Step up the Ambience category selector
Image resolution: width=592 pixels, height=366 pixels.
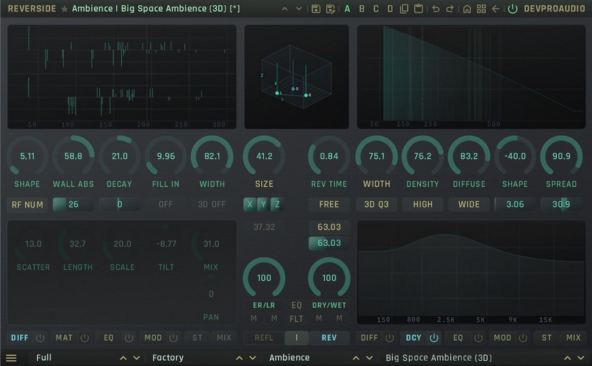(x=356, y=358)
